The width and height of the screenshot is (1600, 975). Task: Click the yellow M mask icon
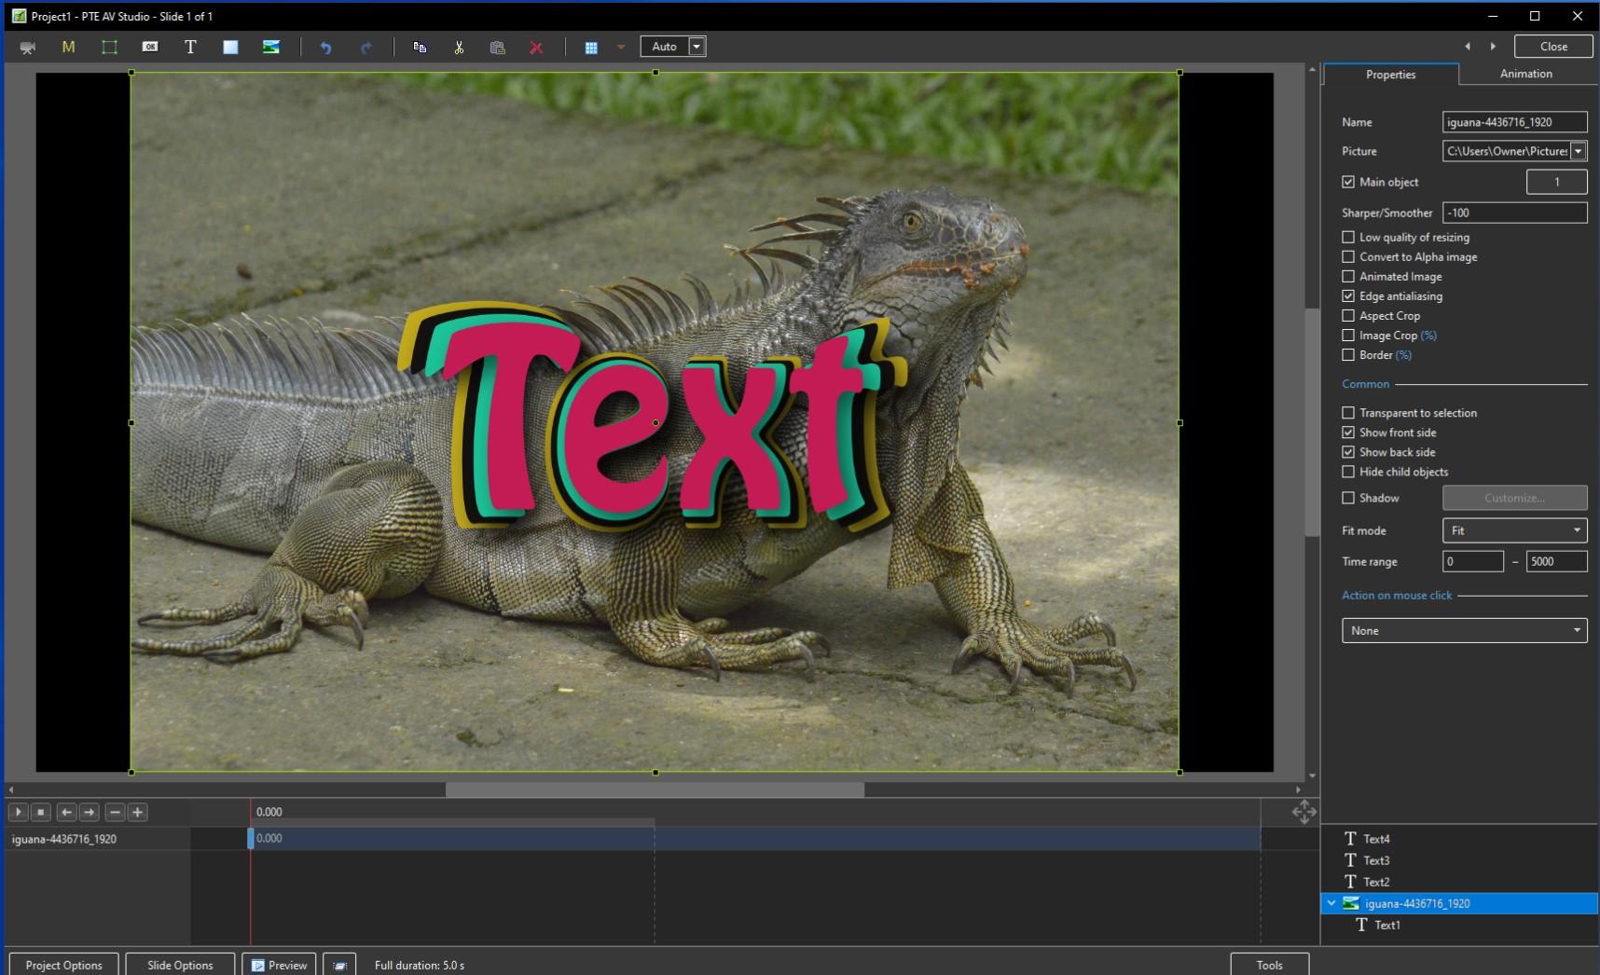(68, 47)
